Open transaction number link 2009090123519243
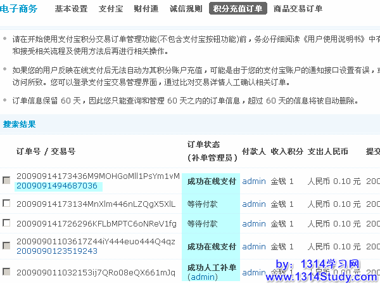This screenshot has height=283, width=380. coord(57,251)
